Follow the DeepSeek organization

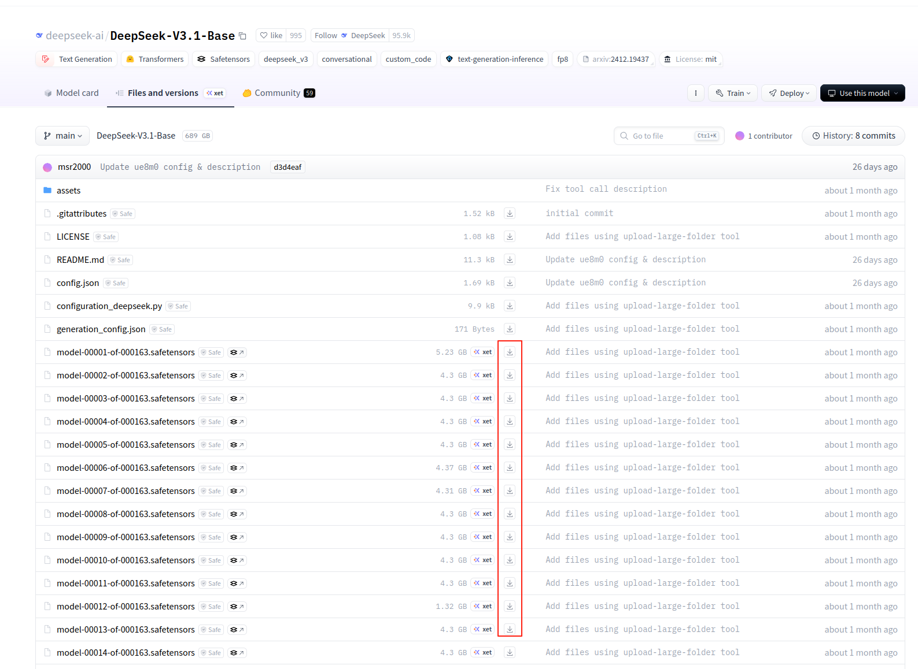(x=349, y=35)
